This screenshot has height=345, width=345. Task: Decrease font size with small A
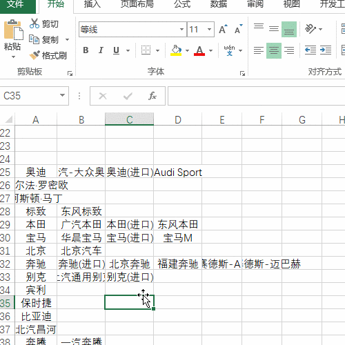tap(238, 29)
